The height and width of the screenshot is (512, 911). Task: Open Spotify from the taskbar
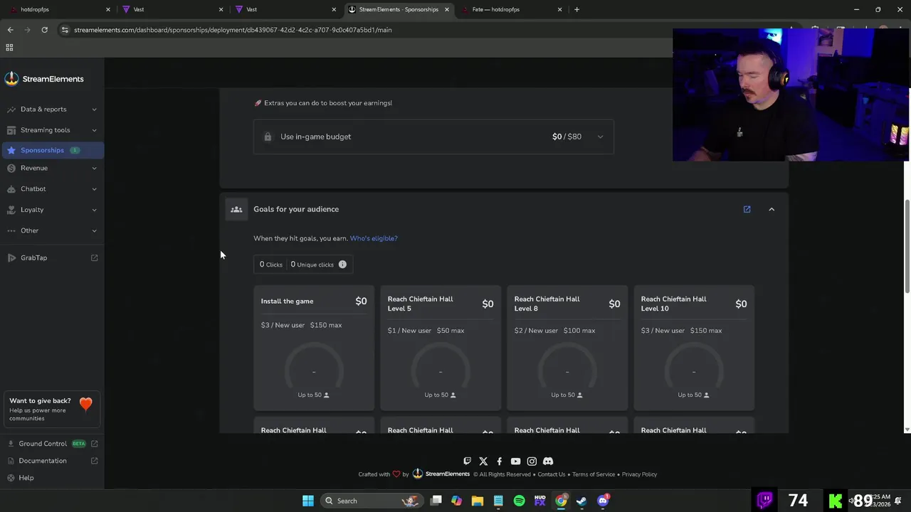(x=520, y=501)
